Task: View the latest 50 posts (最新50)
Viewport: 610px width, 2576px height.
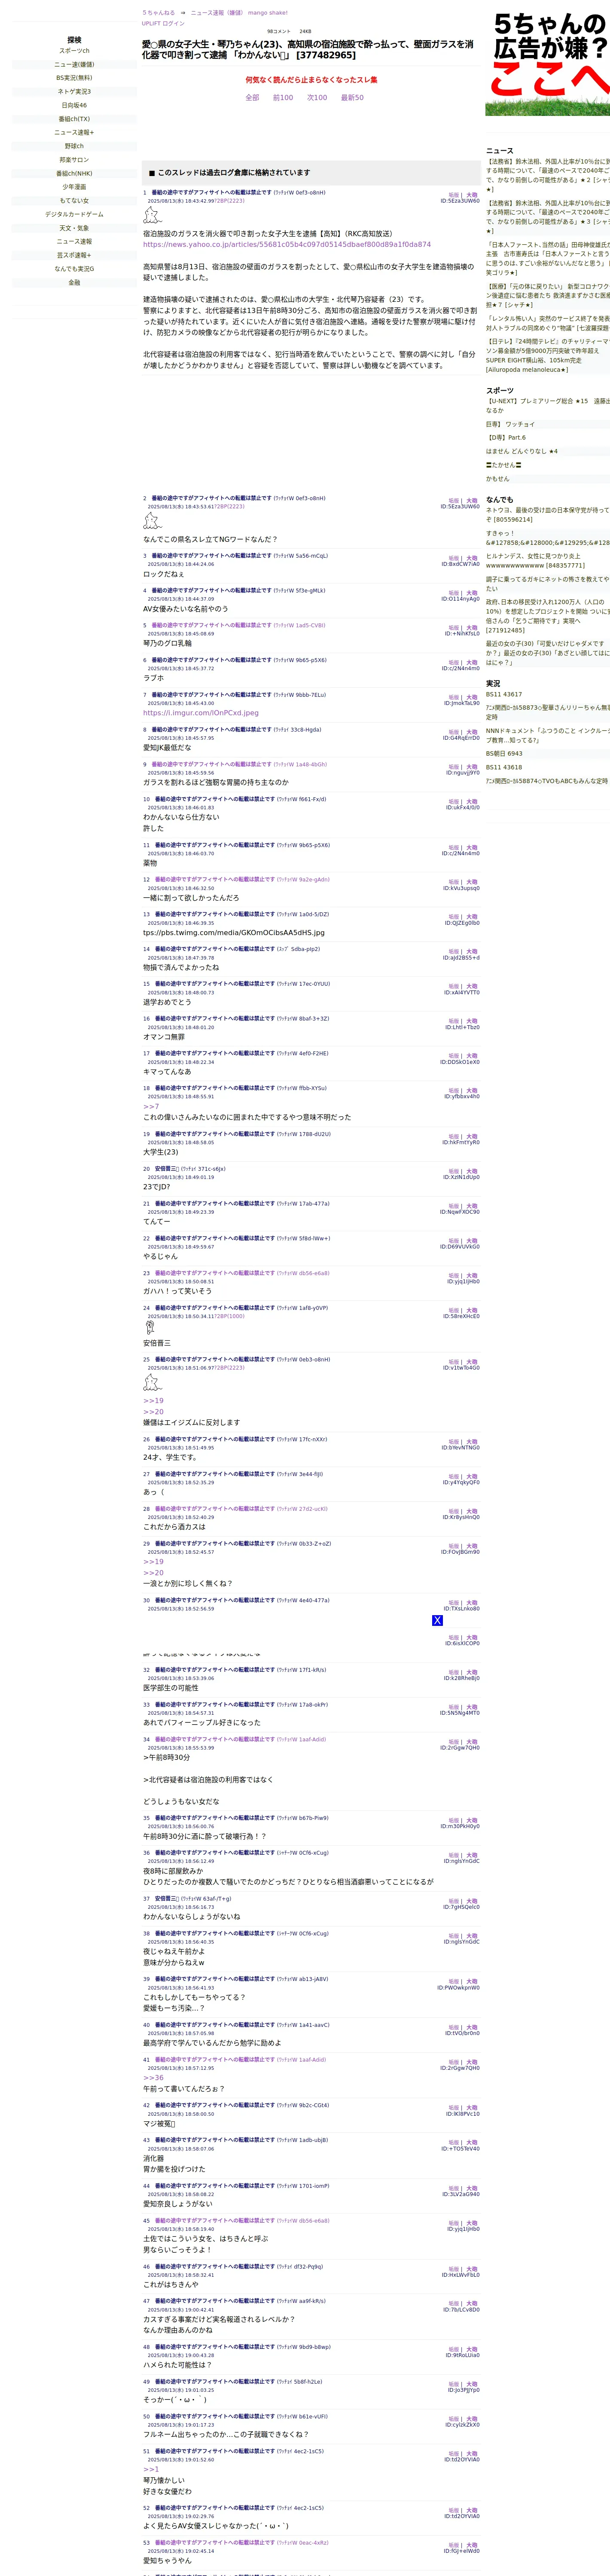Action: click(352, 98)
